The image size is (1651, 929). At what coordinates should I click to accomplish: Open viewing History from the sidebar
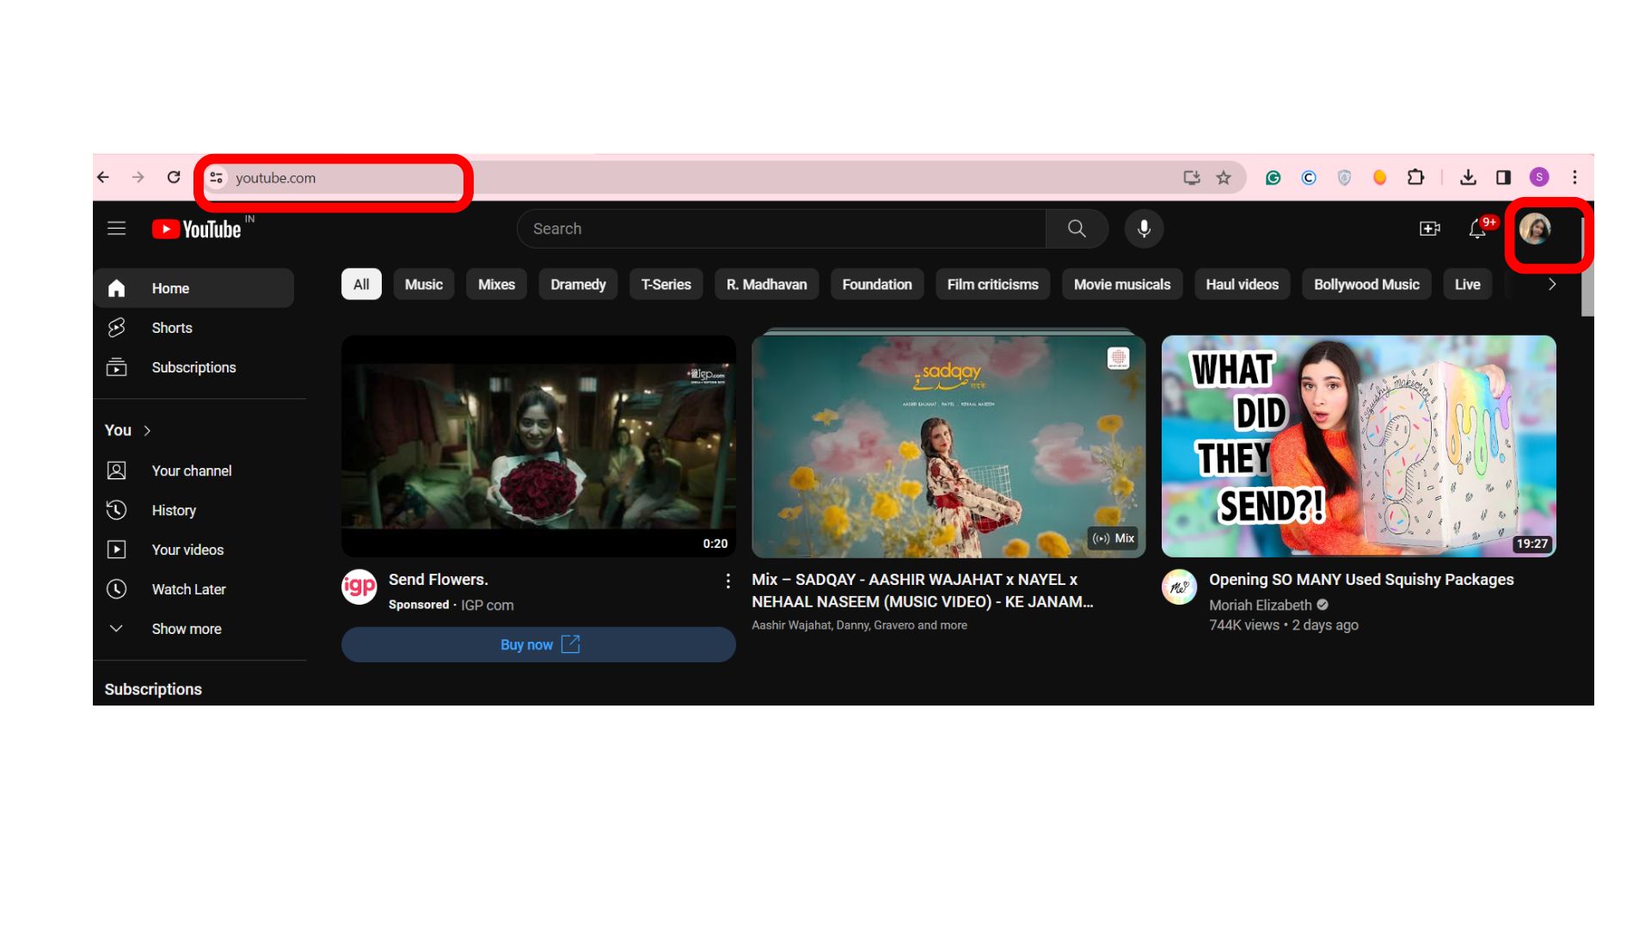pyautogui.click(x=173, y=510)
